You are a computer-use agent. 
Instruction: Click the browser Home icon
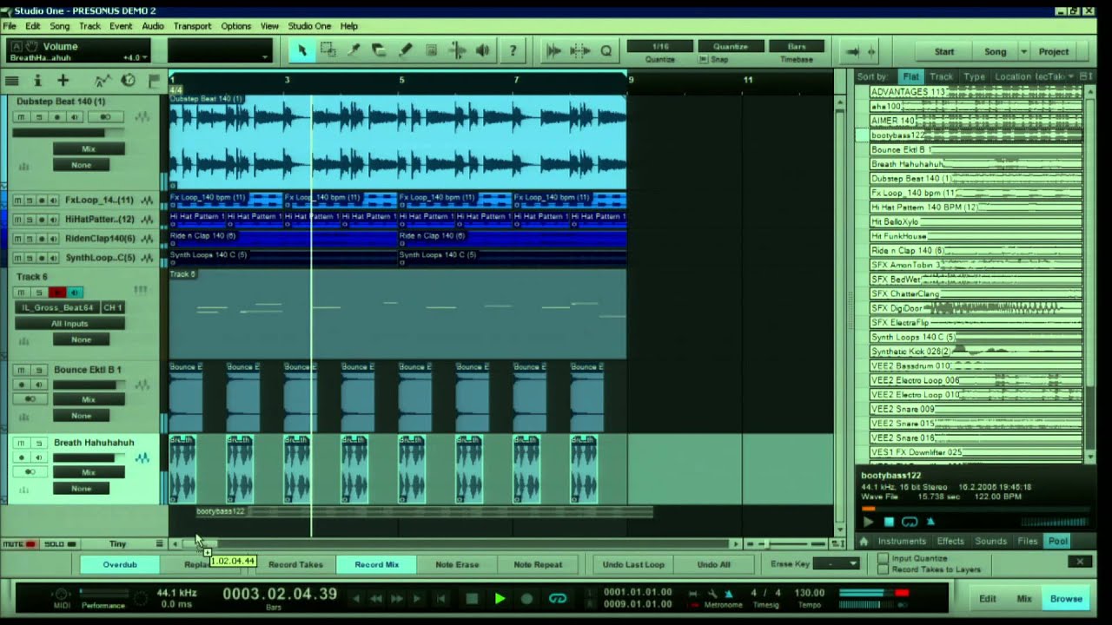[x=864, y=541]
